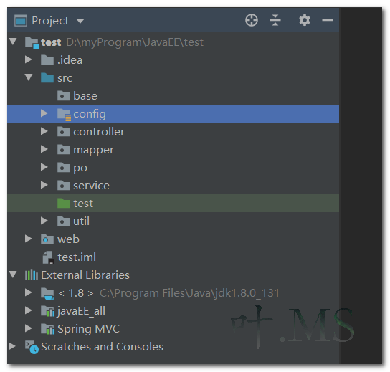The height and width of the screenshot is (372, 390).
Task: Select the 'po' package label
Action: [x=80, y=168]
